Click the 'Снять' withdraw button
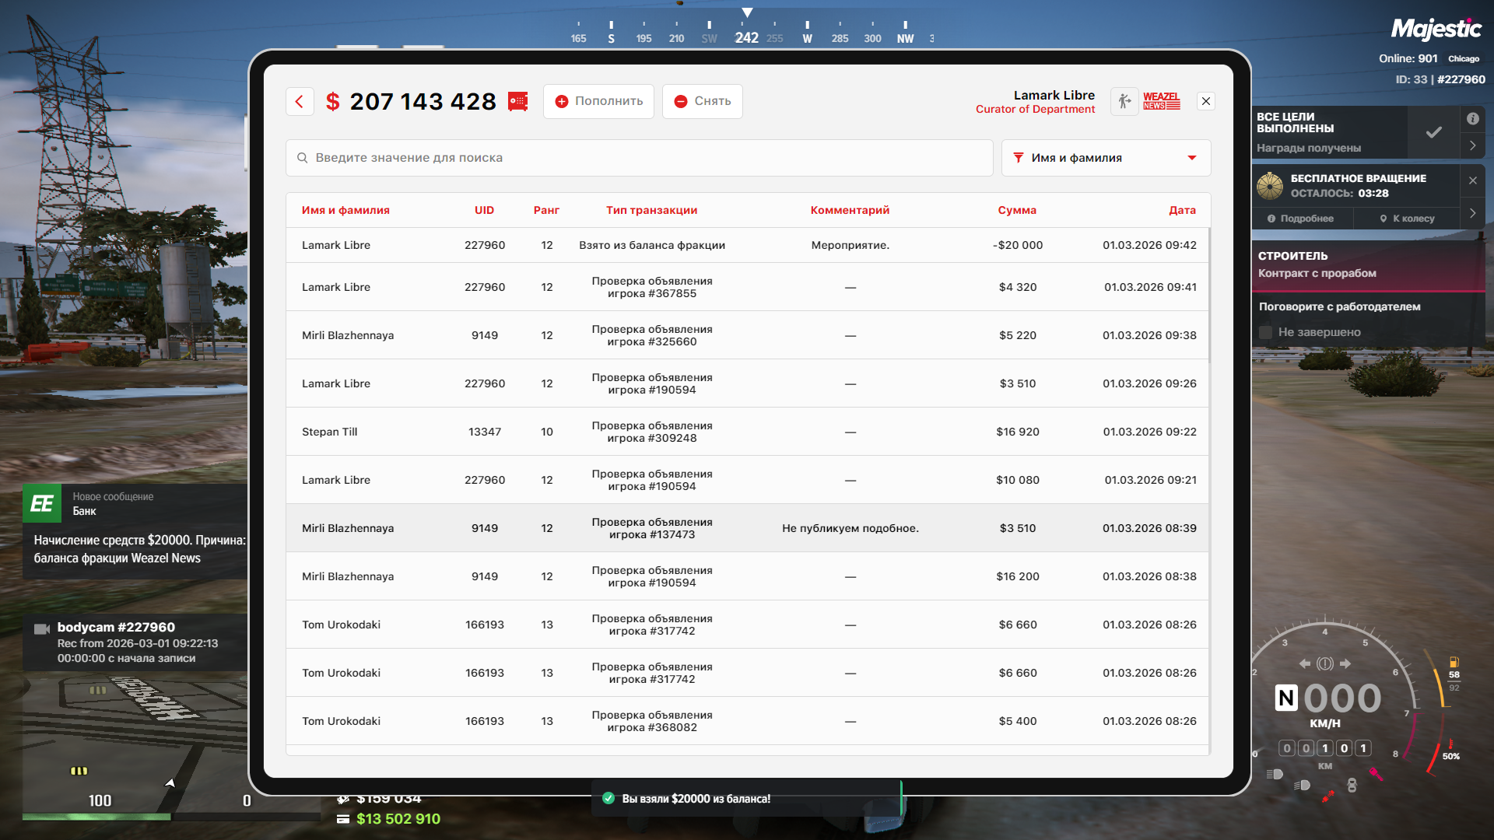This screenshot has height=840, width=1494. tap(702, 101)
